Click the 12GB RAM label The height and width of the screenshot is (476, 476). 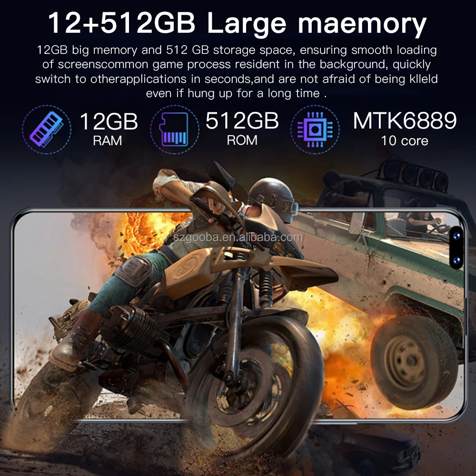click(x=109, y=129)
